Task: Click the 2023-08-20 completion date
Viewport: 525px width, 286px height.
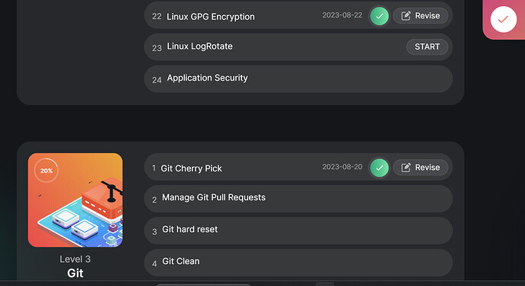Action: pyautogui.click(x=342, y=167)
